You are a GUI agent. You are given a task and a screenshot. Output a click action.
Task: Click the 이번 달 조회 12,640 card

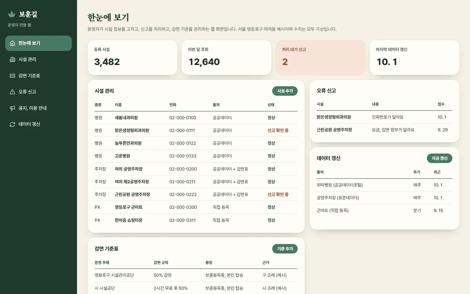(227, 57)
